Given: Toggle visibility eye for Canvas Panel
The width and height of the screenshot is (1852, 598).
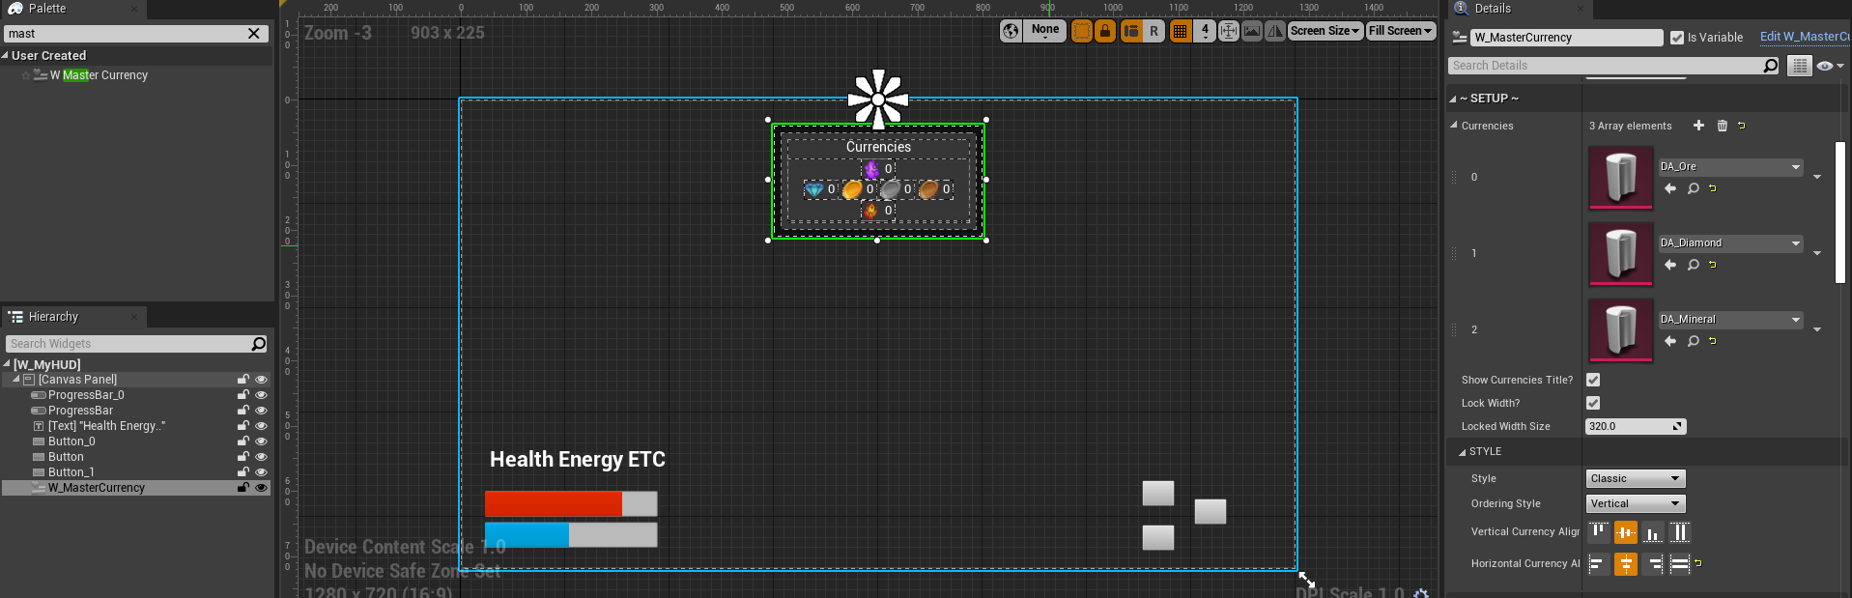Looking at the screenshot, I should coord(261,380).
